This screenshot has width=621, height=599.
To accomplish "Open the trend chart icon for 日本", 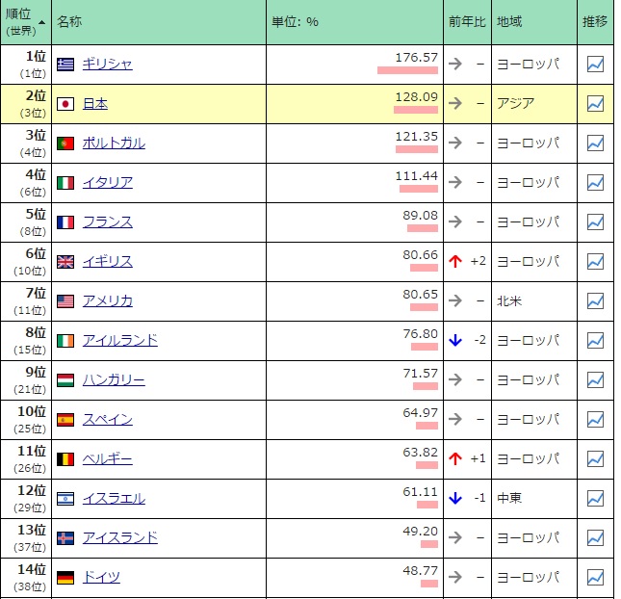I will 595,103.
